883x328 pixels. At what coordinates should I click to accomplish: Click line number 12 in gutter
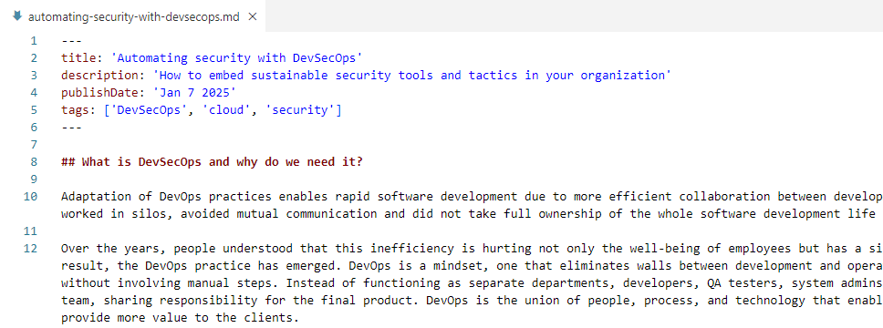(x=31, y=249)
